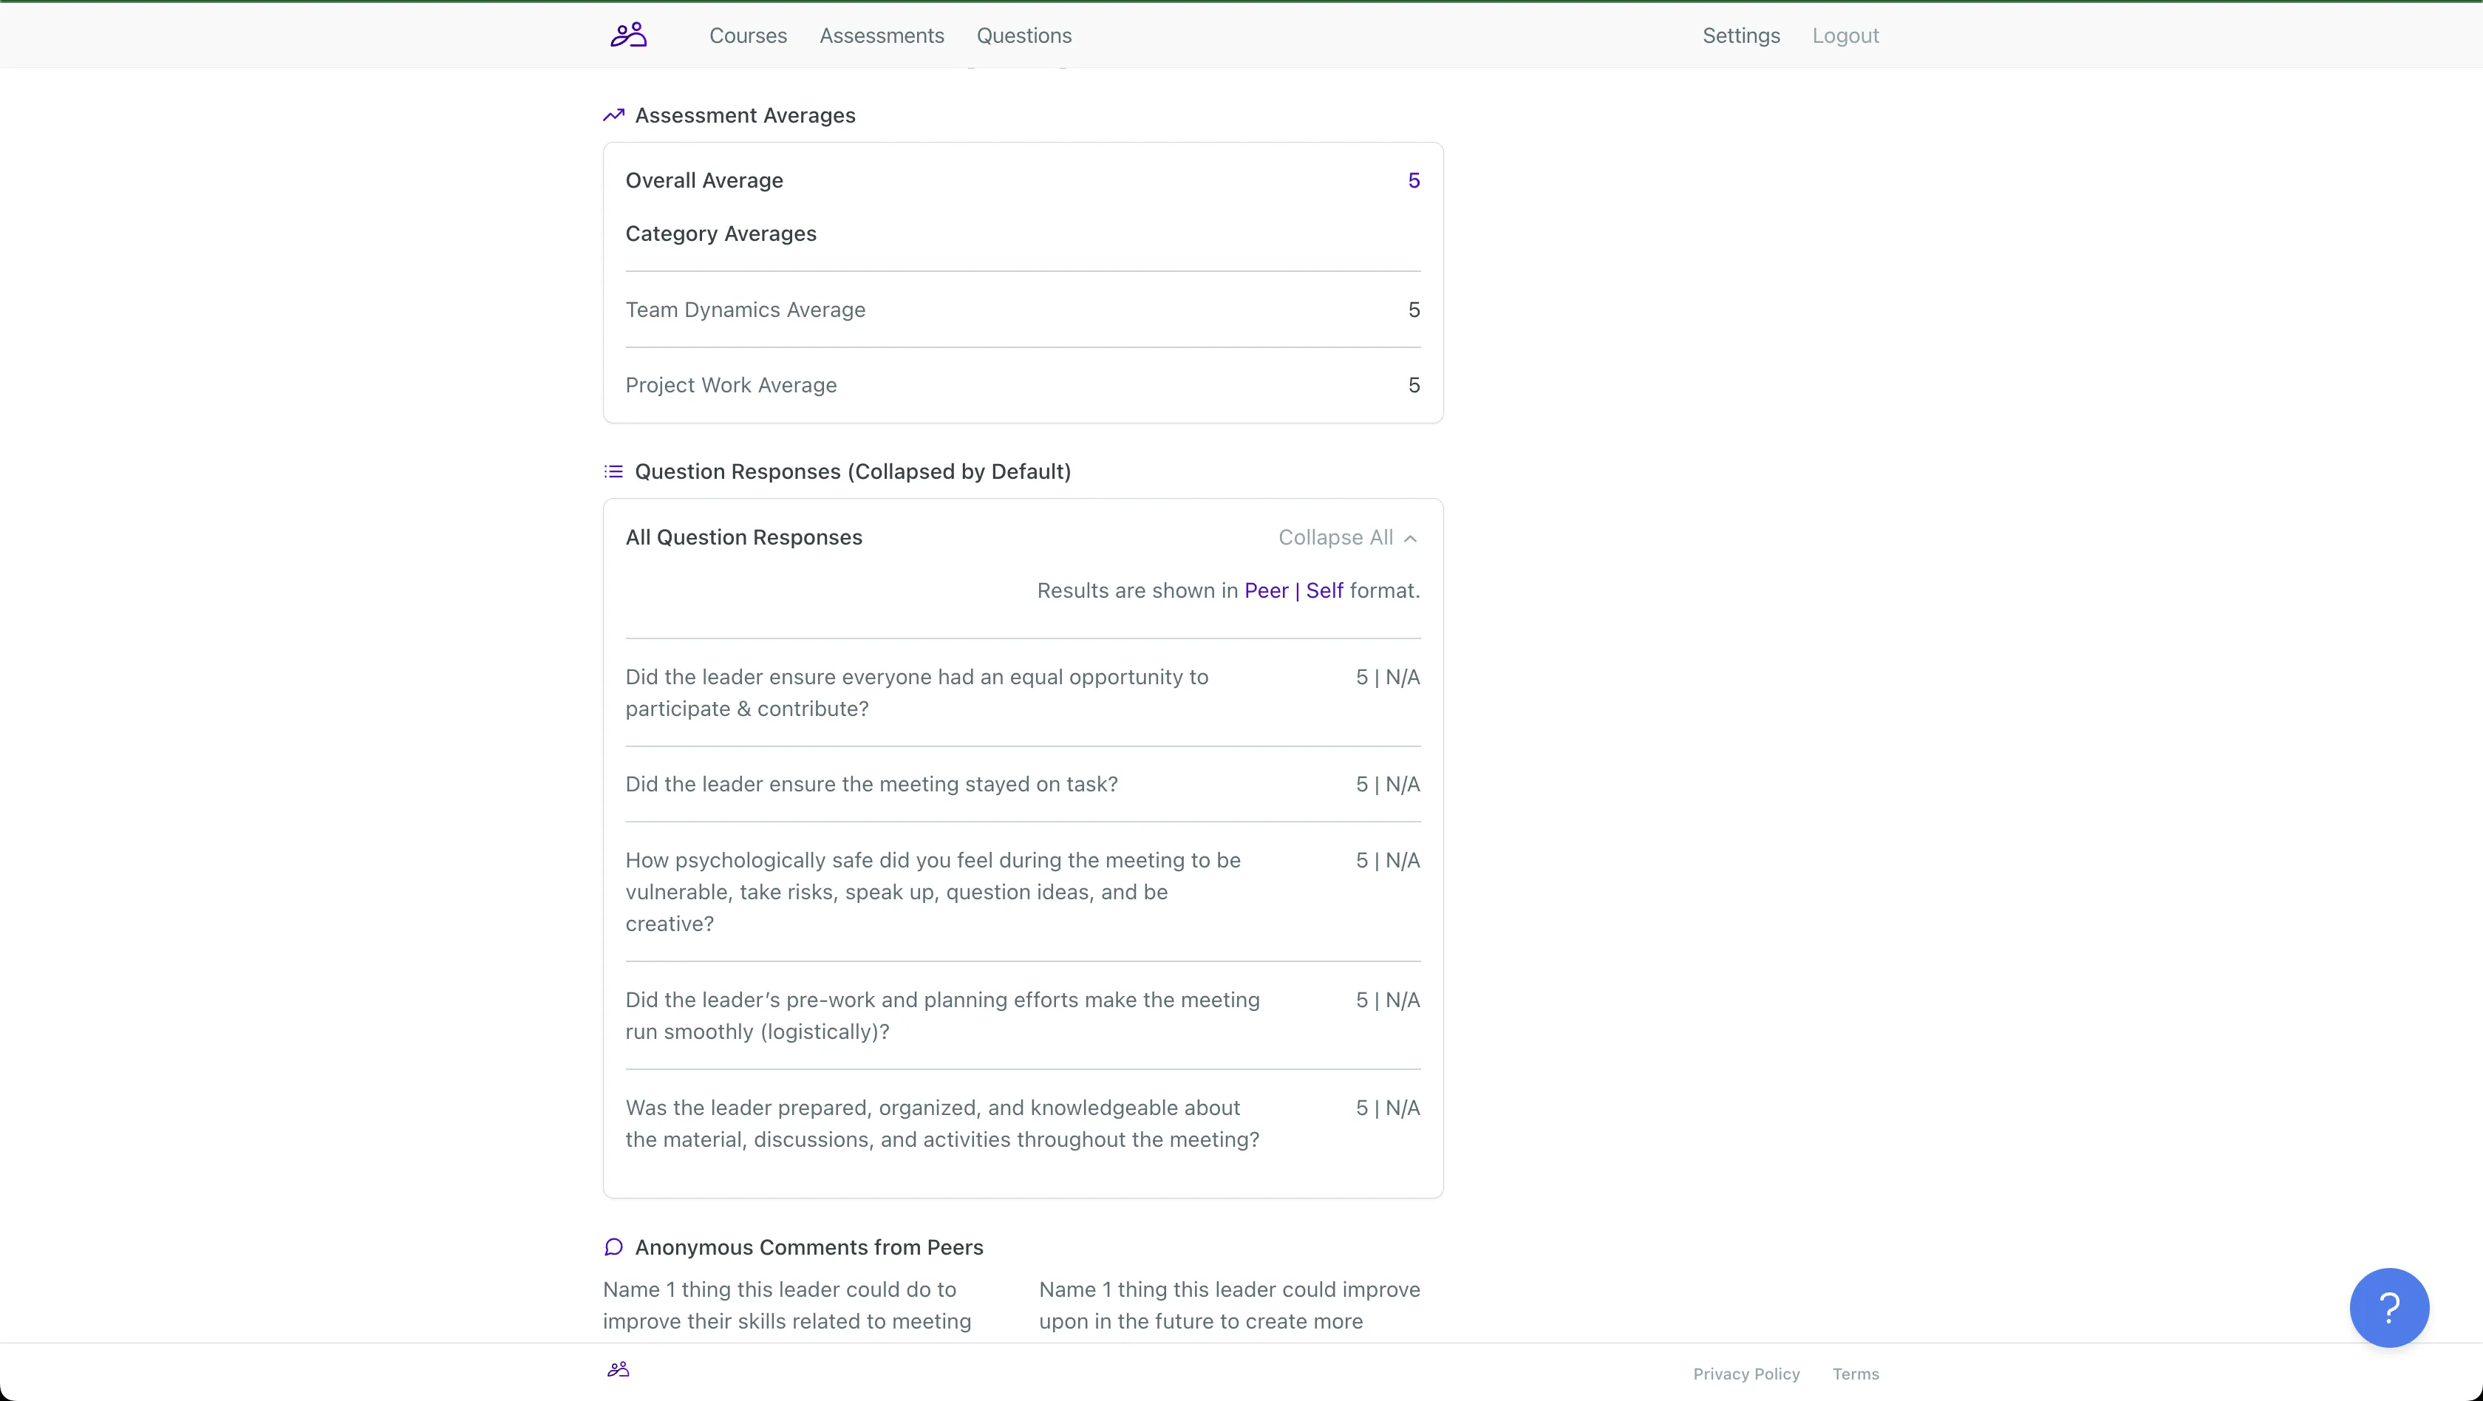Click the meeting stayed on task question
The height and width of the screenshot is (1401, 2483).
pos(871,784)
